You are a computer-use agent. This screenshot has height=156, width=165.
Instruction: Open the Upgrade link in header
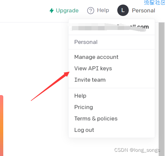click(64, 10)
